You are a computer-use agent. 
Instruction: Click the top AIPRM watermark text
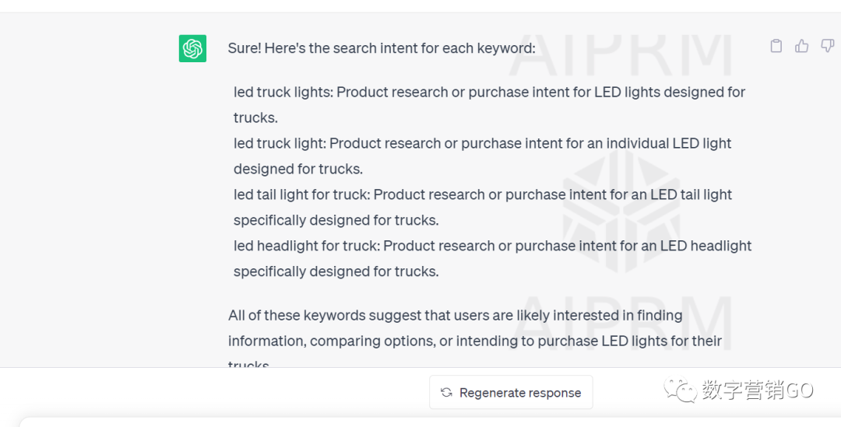pos(621,55)
